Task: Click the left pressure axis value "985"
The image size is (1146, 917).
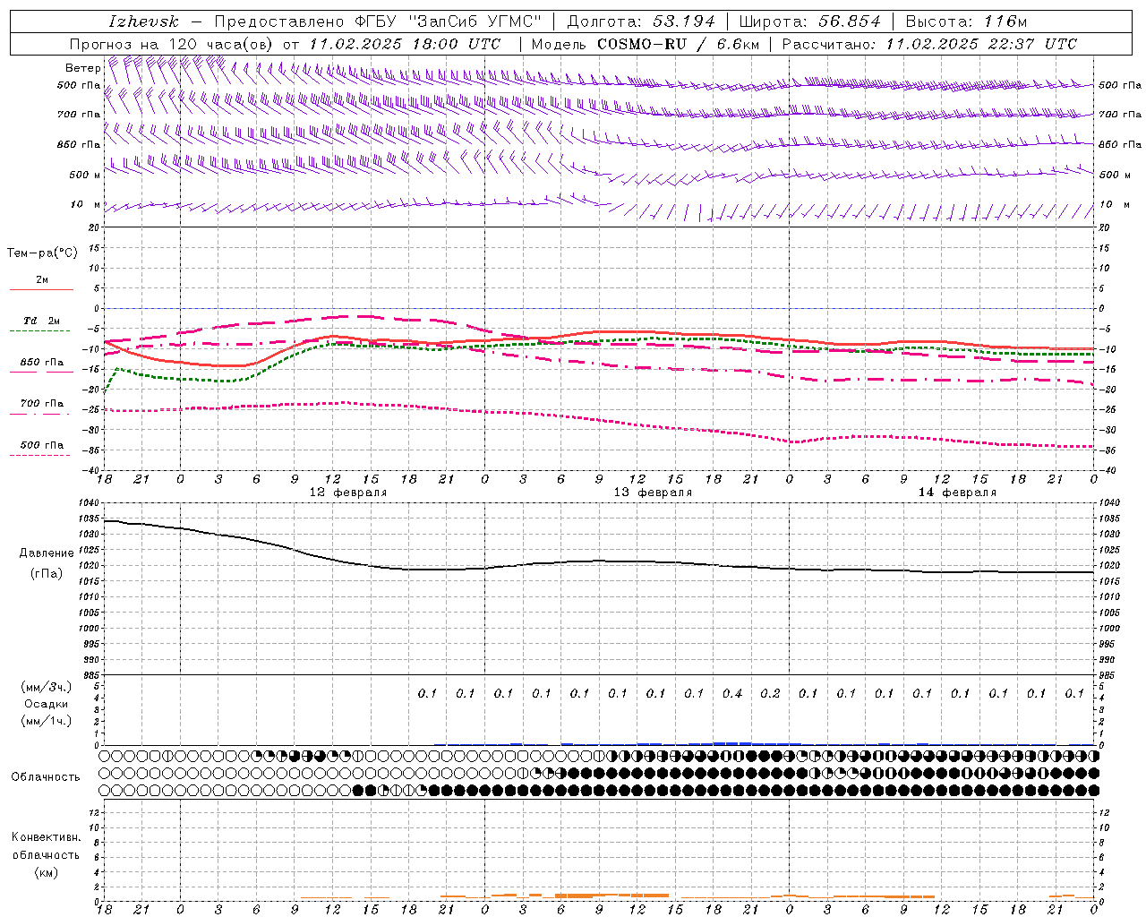Action: (90, 675)
